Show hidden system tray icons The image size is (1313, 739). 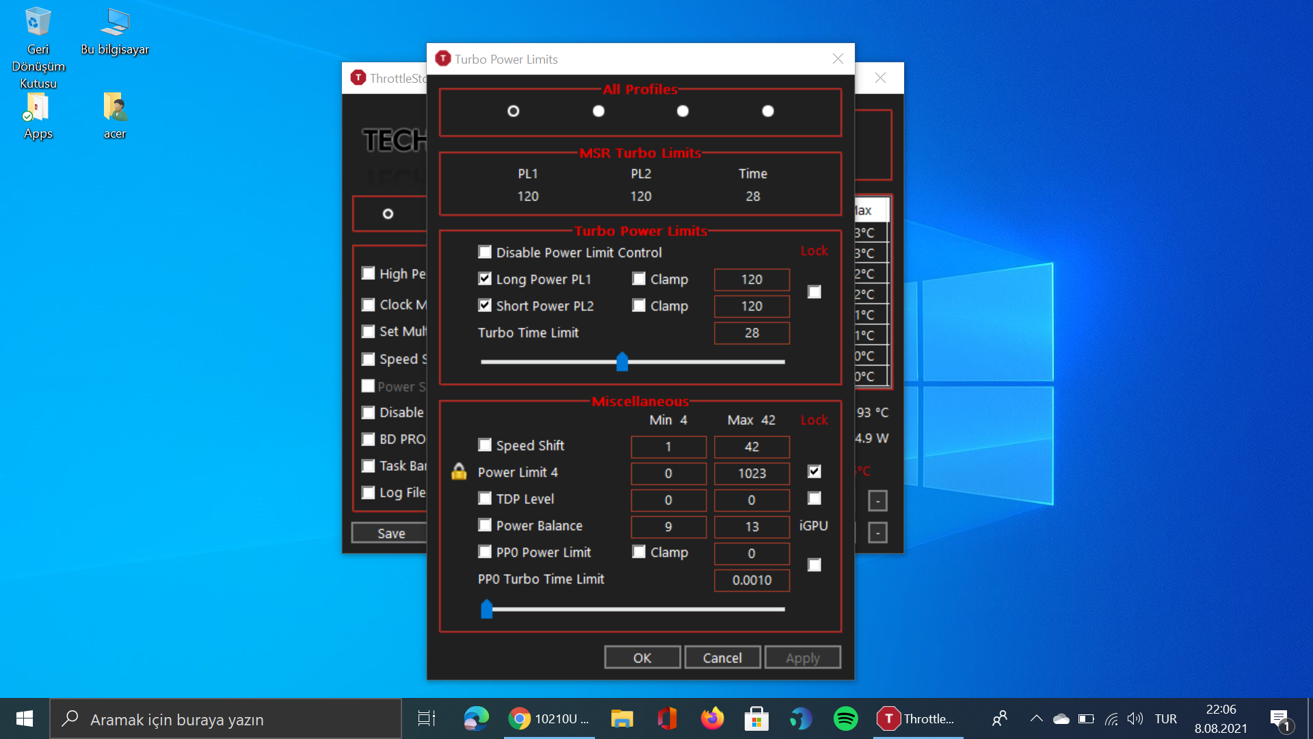1036,718
